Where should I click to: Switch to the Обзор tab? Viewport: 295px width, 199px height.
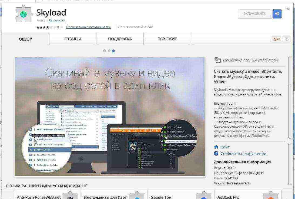(25, 39)
